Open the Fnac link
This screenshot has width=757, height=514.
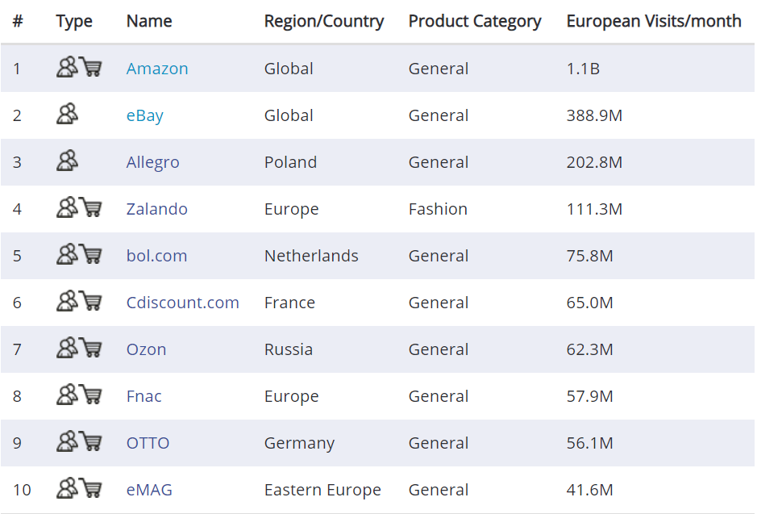143,397
